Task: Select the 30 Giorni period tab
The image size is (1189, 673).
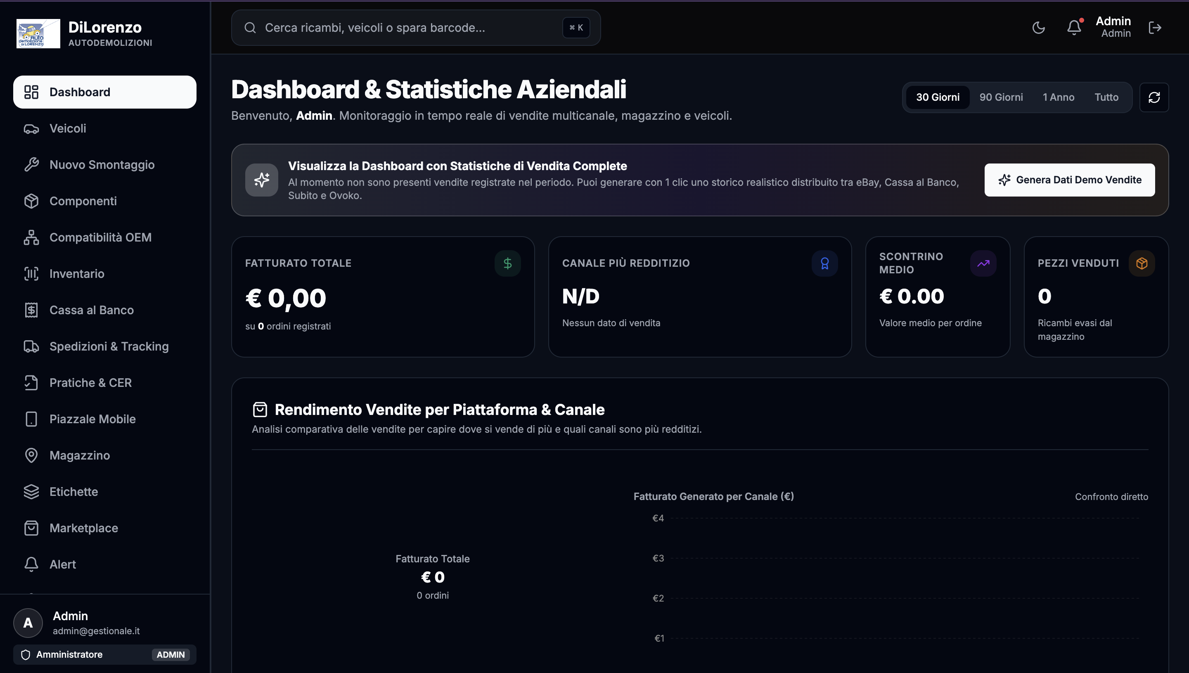Action: point(938,97)
